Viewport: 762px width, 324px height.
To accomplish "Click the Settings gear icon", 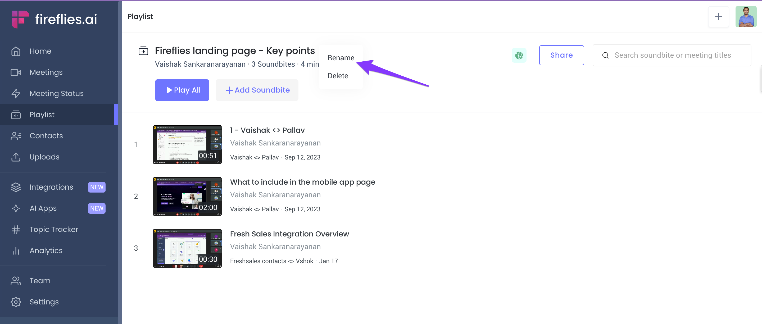I will pos(16,302).
